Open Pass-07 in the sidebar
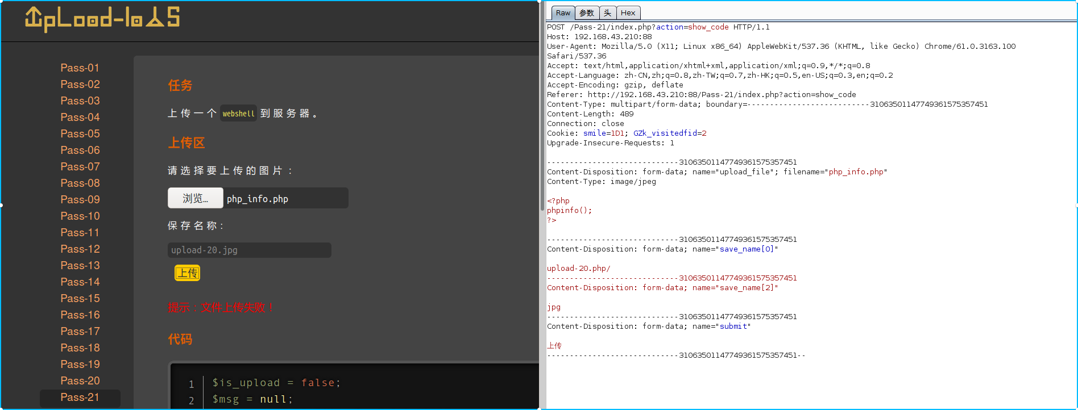The image size is (1078, 410). click(x=80, y=166)
